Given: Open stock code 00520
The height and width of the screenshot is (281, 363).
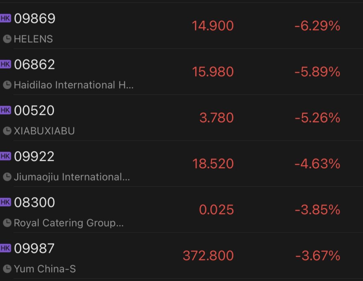Looking at the screenshot, I should click(x=34, y=110).
